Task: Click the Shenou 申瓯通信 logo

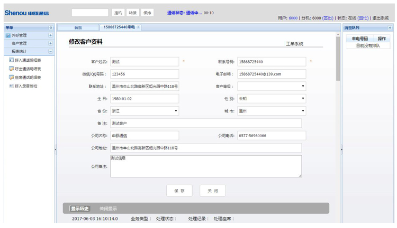Action: coord(26,13)
